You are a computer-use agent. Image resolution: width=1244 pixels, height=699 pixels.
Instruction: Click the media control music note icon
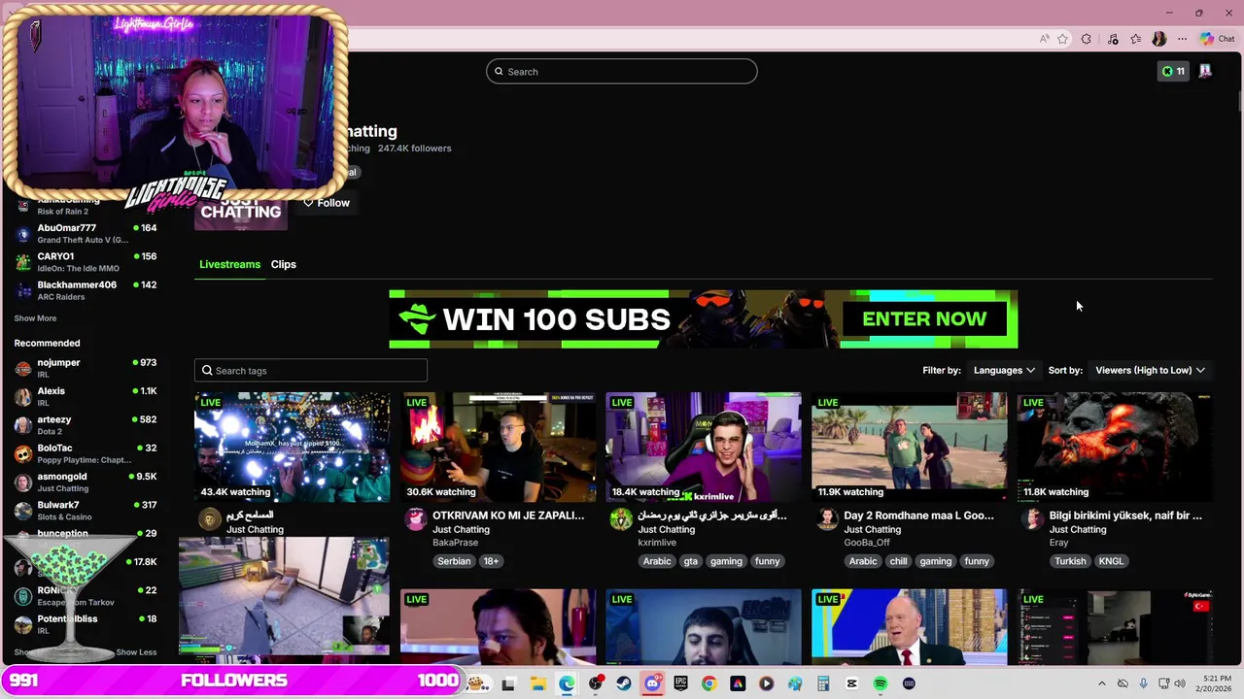(1113, 39)
